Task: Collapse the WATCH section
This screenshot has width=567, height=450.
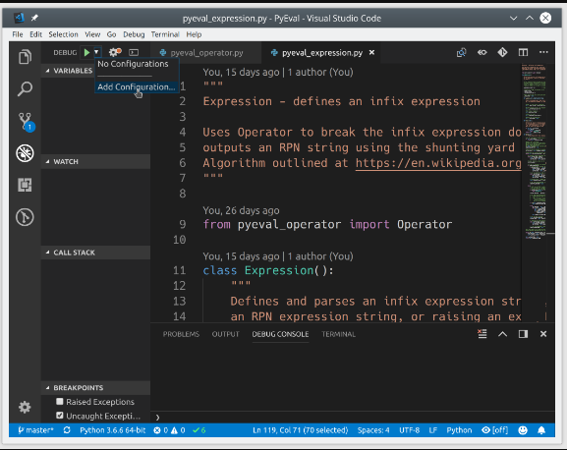Action: [96, 161]
